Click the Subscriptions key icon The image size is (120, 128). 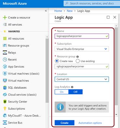[x=5, y=108]
